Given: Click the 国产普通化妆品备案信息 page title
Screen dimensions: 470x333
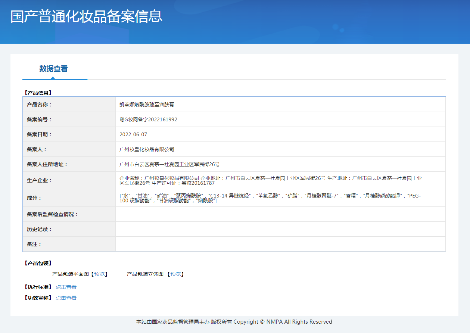Looking at the screenshot, I should tap(86, 16).
